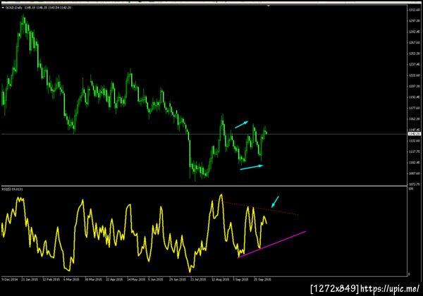
Task: Click the 30 Mar 2015 date label
Action: 93,280
